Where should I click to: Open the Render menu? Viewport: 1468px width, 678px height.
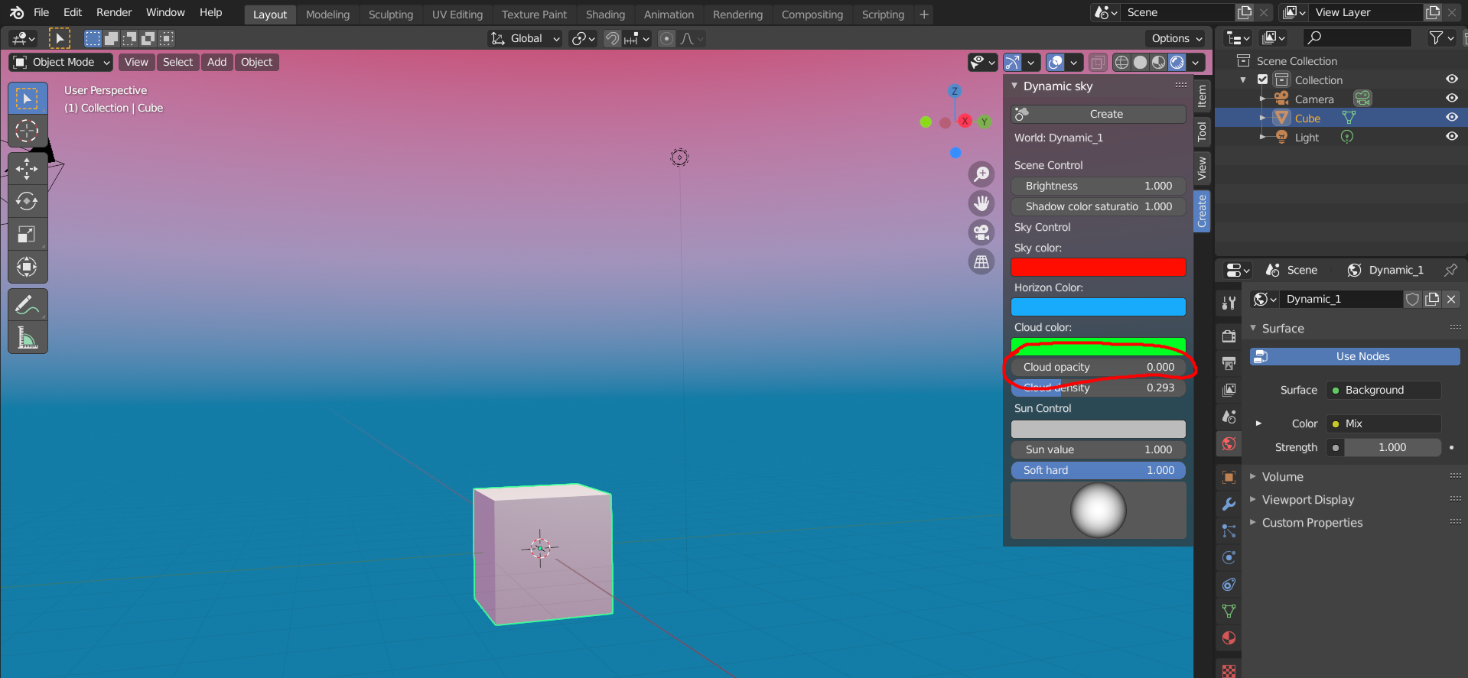(114, 12)
